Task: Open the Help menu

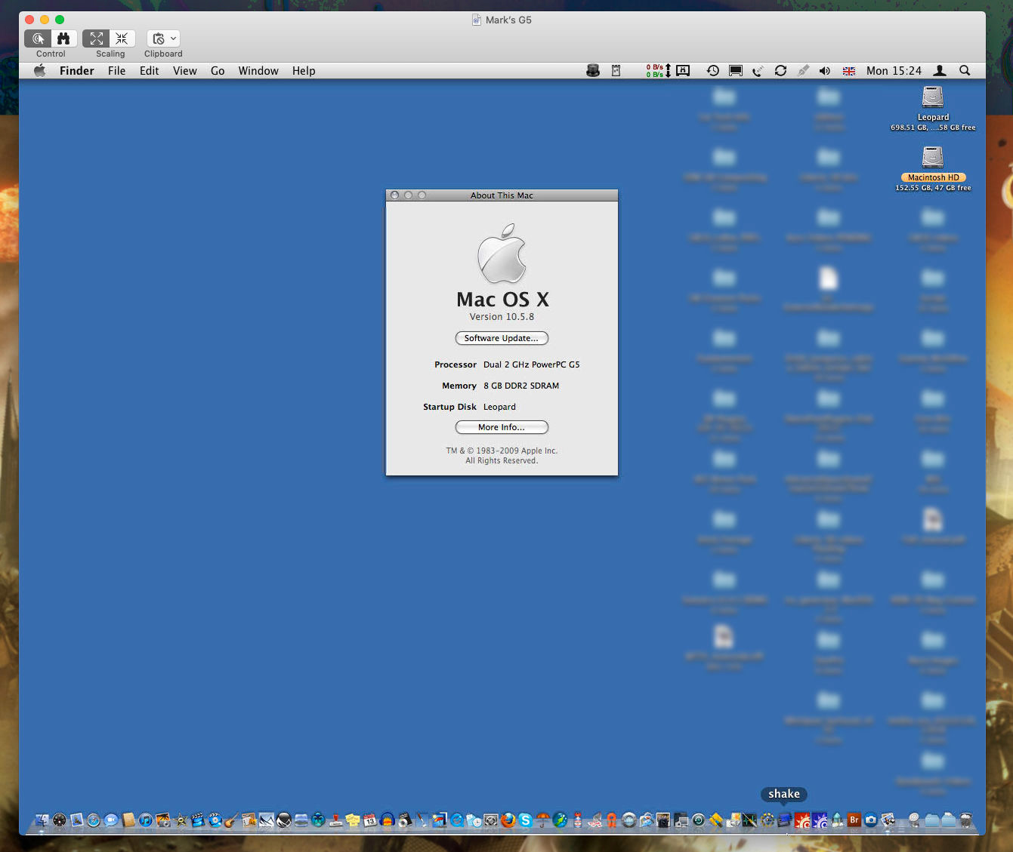Action: point(304,71)
